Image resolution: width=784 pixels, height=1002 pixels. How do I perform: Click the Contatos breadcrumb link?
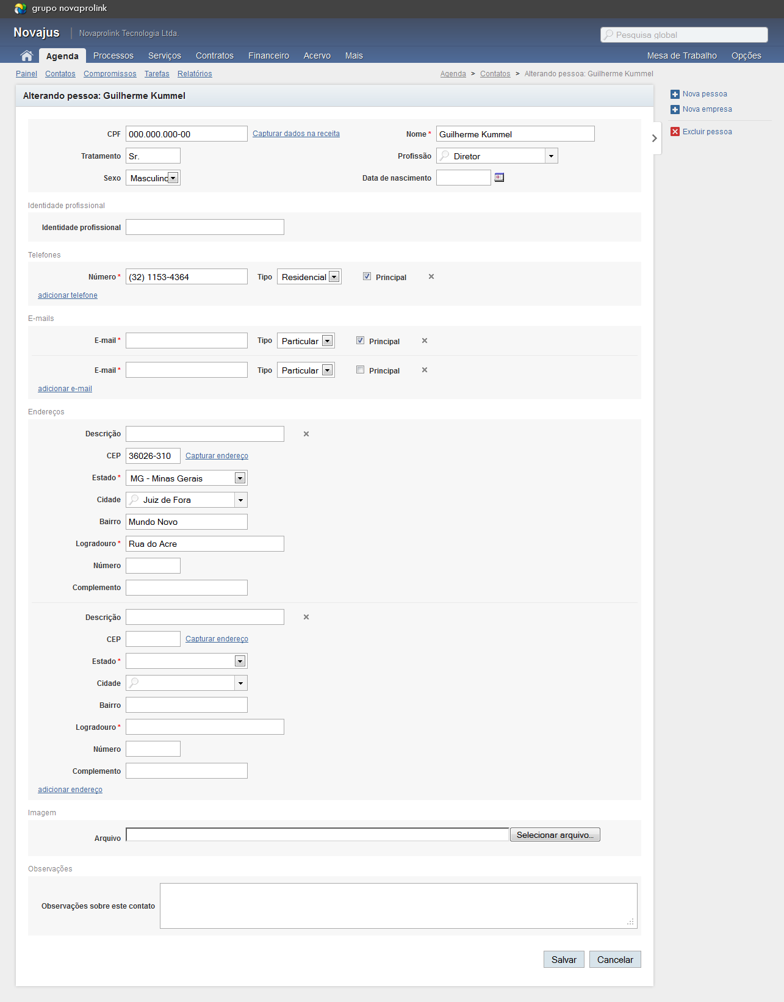click(x=495, y=74)
